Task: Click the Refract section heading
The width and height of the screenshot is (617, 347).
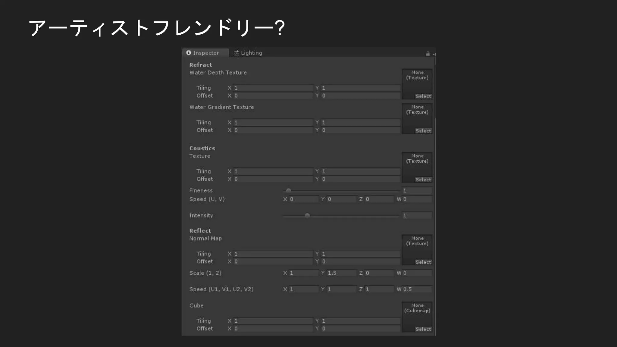Action: tap(200, 65)
